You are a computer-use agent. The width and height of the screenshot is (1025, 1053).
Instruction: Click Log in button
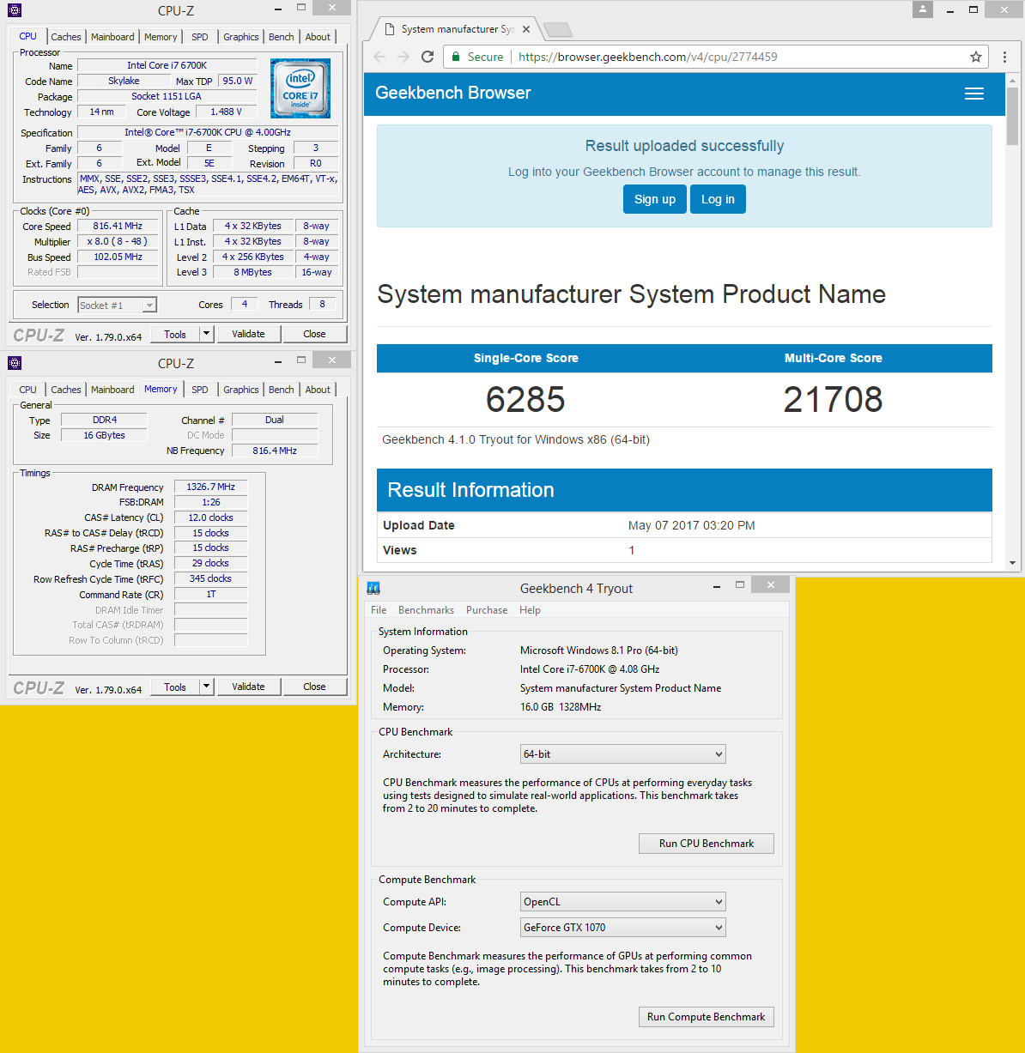coord(718,199)
